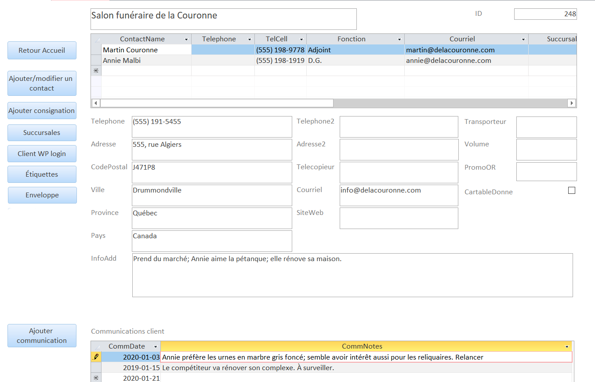Open the Courriel column header dropdown

[x=523, y=40]
